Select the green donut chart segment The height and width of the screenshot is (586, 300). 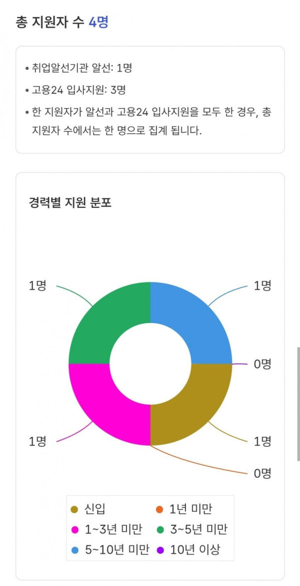point(106,322)
